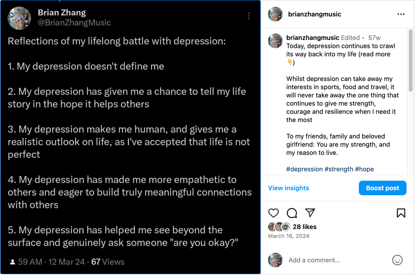Open the emoji picker in comment box

[397, 260]
